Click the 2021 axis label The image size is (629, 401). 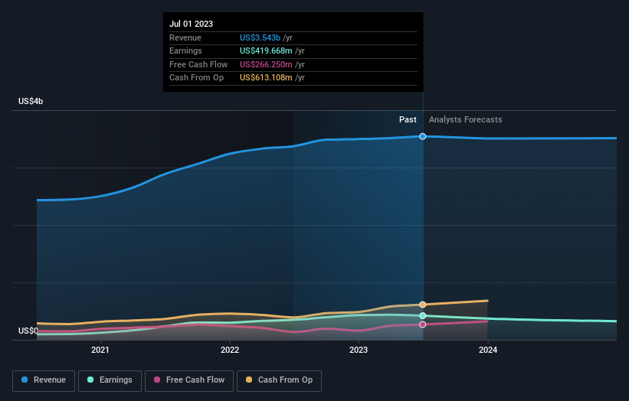[100, 350]
